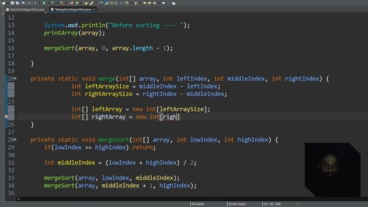This screenshot has width=368, height=207.
Task: Click the New file toolbar icon
Action: 3,3
